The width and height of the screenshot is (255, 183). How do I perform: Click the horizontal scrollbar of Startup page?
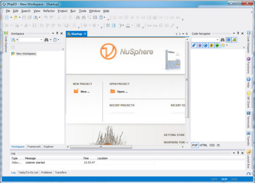click(x=101, y=147)
